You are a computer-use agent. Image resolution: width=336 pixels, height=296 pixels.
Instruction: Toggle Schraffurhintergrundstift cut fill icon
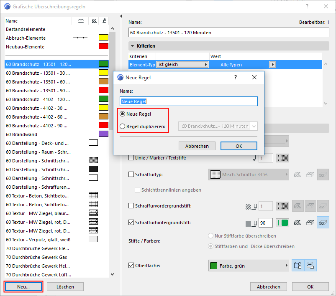point(323,223)
